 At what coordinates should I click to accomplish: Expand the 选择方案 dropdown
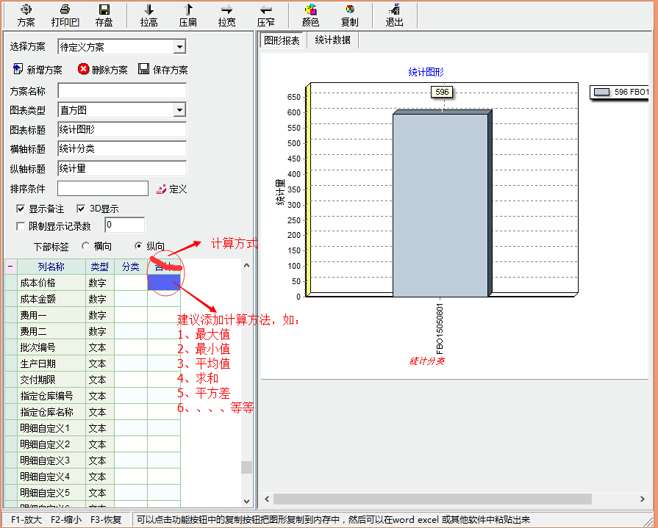pos(179,47)
